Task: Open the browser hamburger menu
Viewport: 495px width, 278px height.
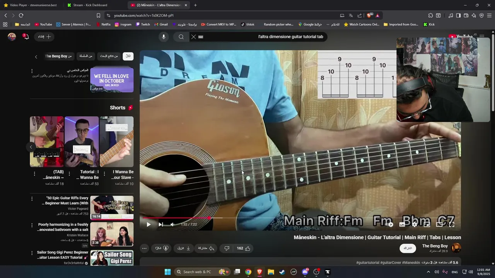Action: tap(489, 15)
